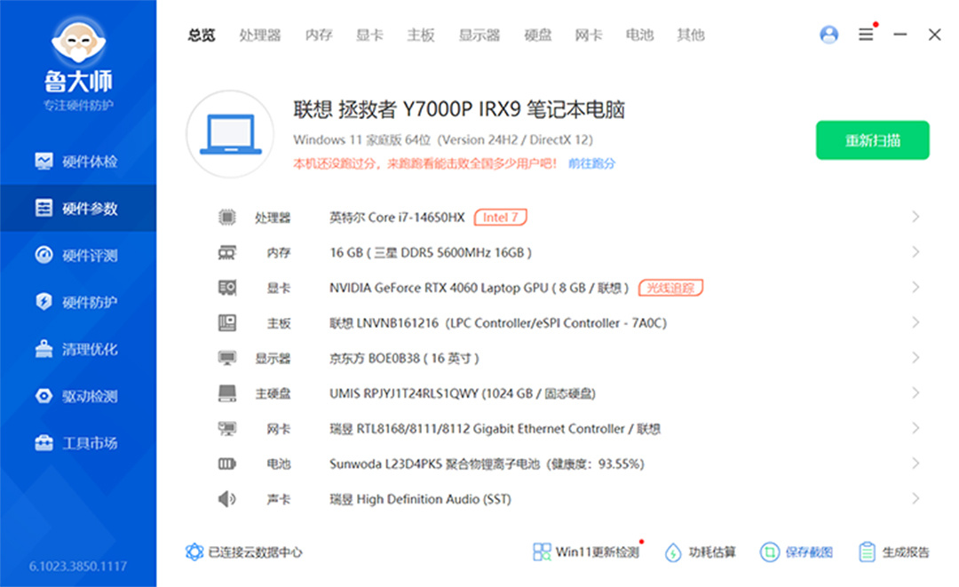
Task: Click the user account avatar icon
Action: coord(828,35)
